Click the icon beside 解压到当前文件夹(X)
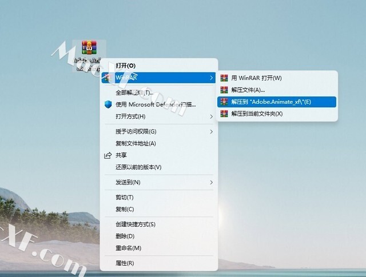 point(224,114)
